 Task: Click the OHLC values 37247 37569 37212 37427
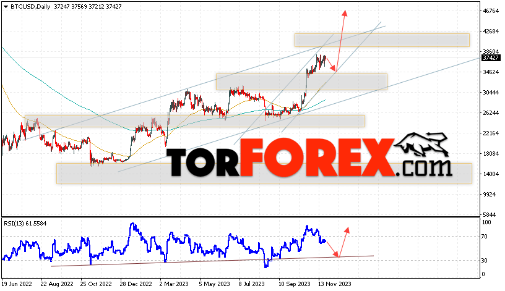pos(88,6)
